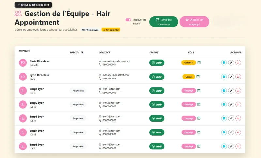
Task: Click email manager.paris@test.com
Action: point(116,61)
